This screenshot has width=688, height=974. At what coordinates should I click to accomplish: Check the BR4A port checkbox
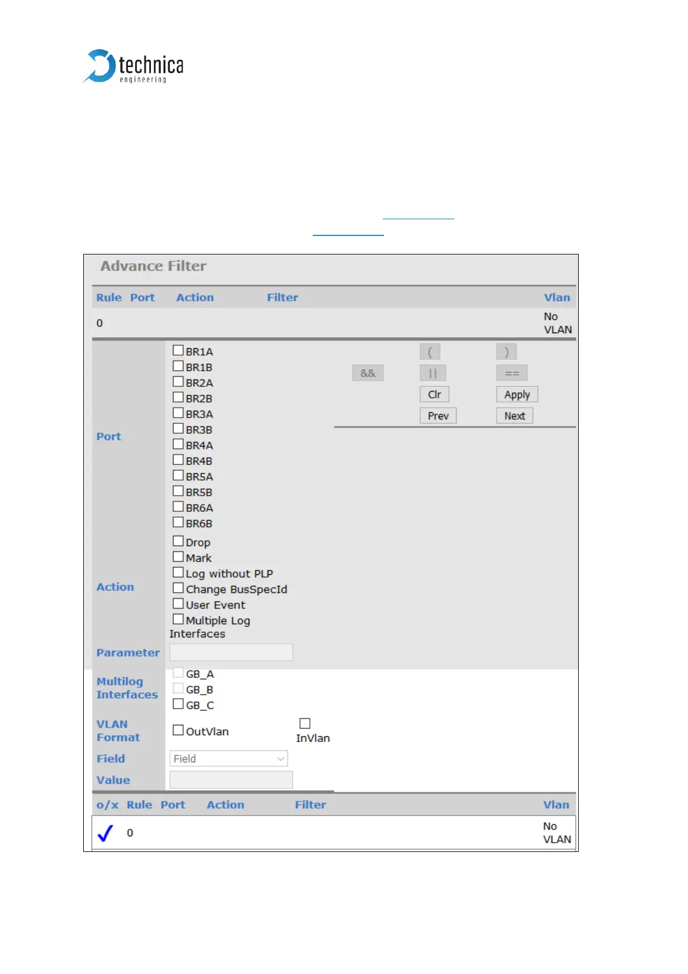(x=178, y=444)
